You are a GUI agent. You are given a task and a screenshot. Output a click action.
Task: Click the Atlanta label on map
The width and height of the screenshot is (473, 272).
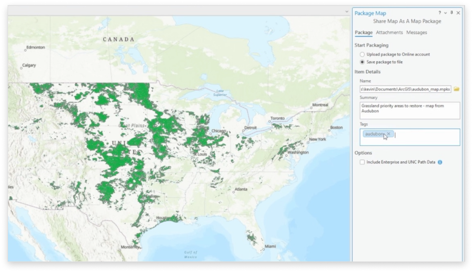[241, 189]
